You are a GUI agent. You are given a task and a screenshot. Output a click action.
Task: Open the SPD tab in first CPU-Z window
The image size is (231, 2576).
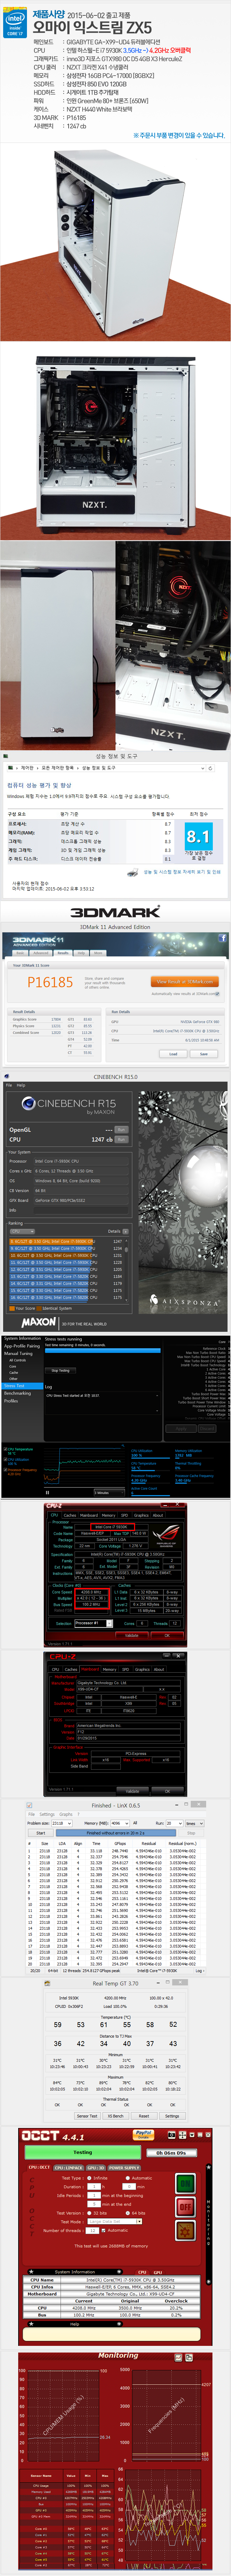pyautogui.click(x=124, y=1514)
